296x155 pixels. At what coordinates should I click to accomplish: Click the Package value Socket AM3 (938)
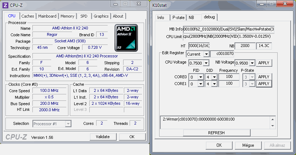tap(70, 41)
